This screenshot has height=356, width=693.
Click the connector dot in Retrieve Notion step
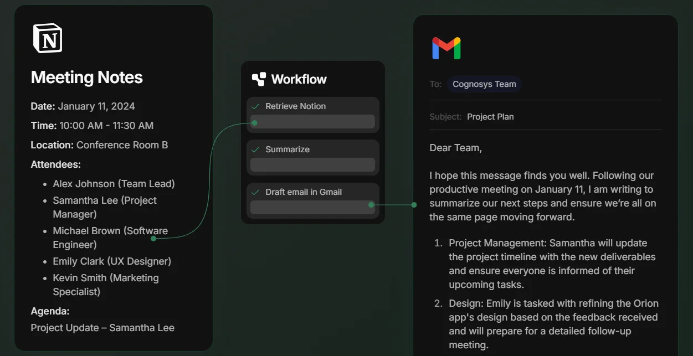(254, 123)
